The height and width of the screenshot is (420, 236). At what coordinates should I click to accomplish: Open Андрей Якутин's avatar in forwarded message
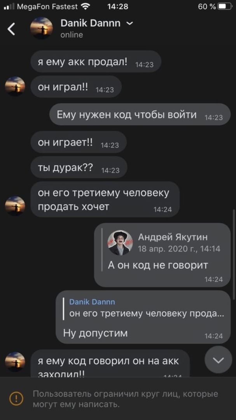[x=120, y=243]
